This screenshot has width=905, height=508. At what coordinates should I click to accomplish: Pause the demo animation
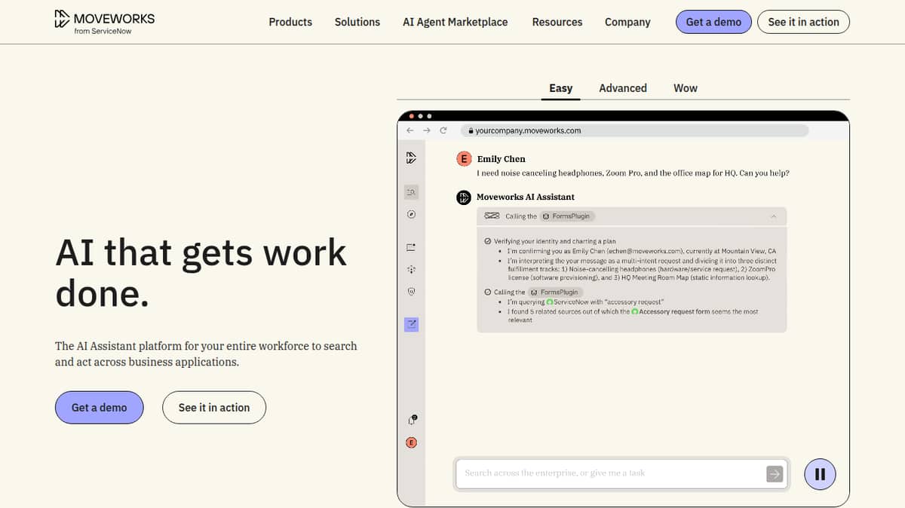(820, 474)
